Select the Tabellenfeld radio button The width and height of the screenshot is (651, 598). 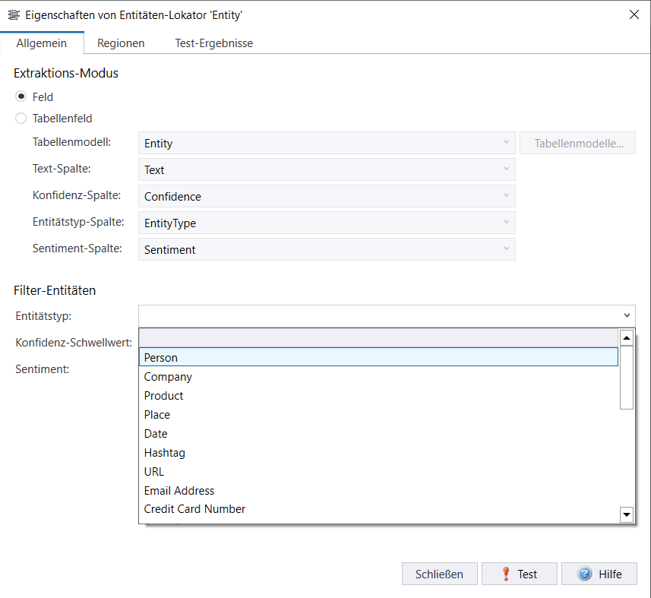click(21, 119)
